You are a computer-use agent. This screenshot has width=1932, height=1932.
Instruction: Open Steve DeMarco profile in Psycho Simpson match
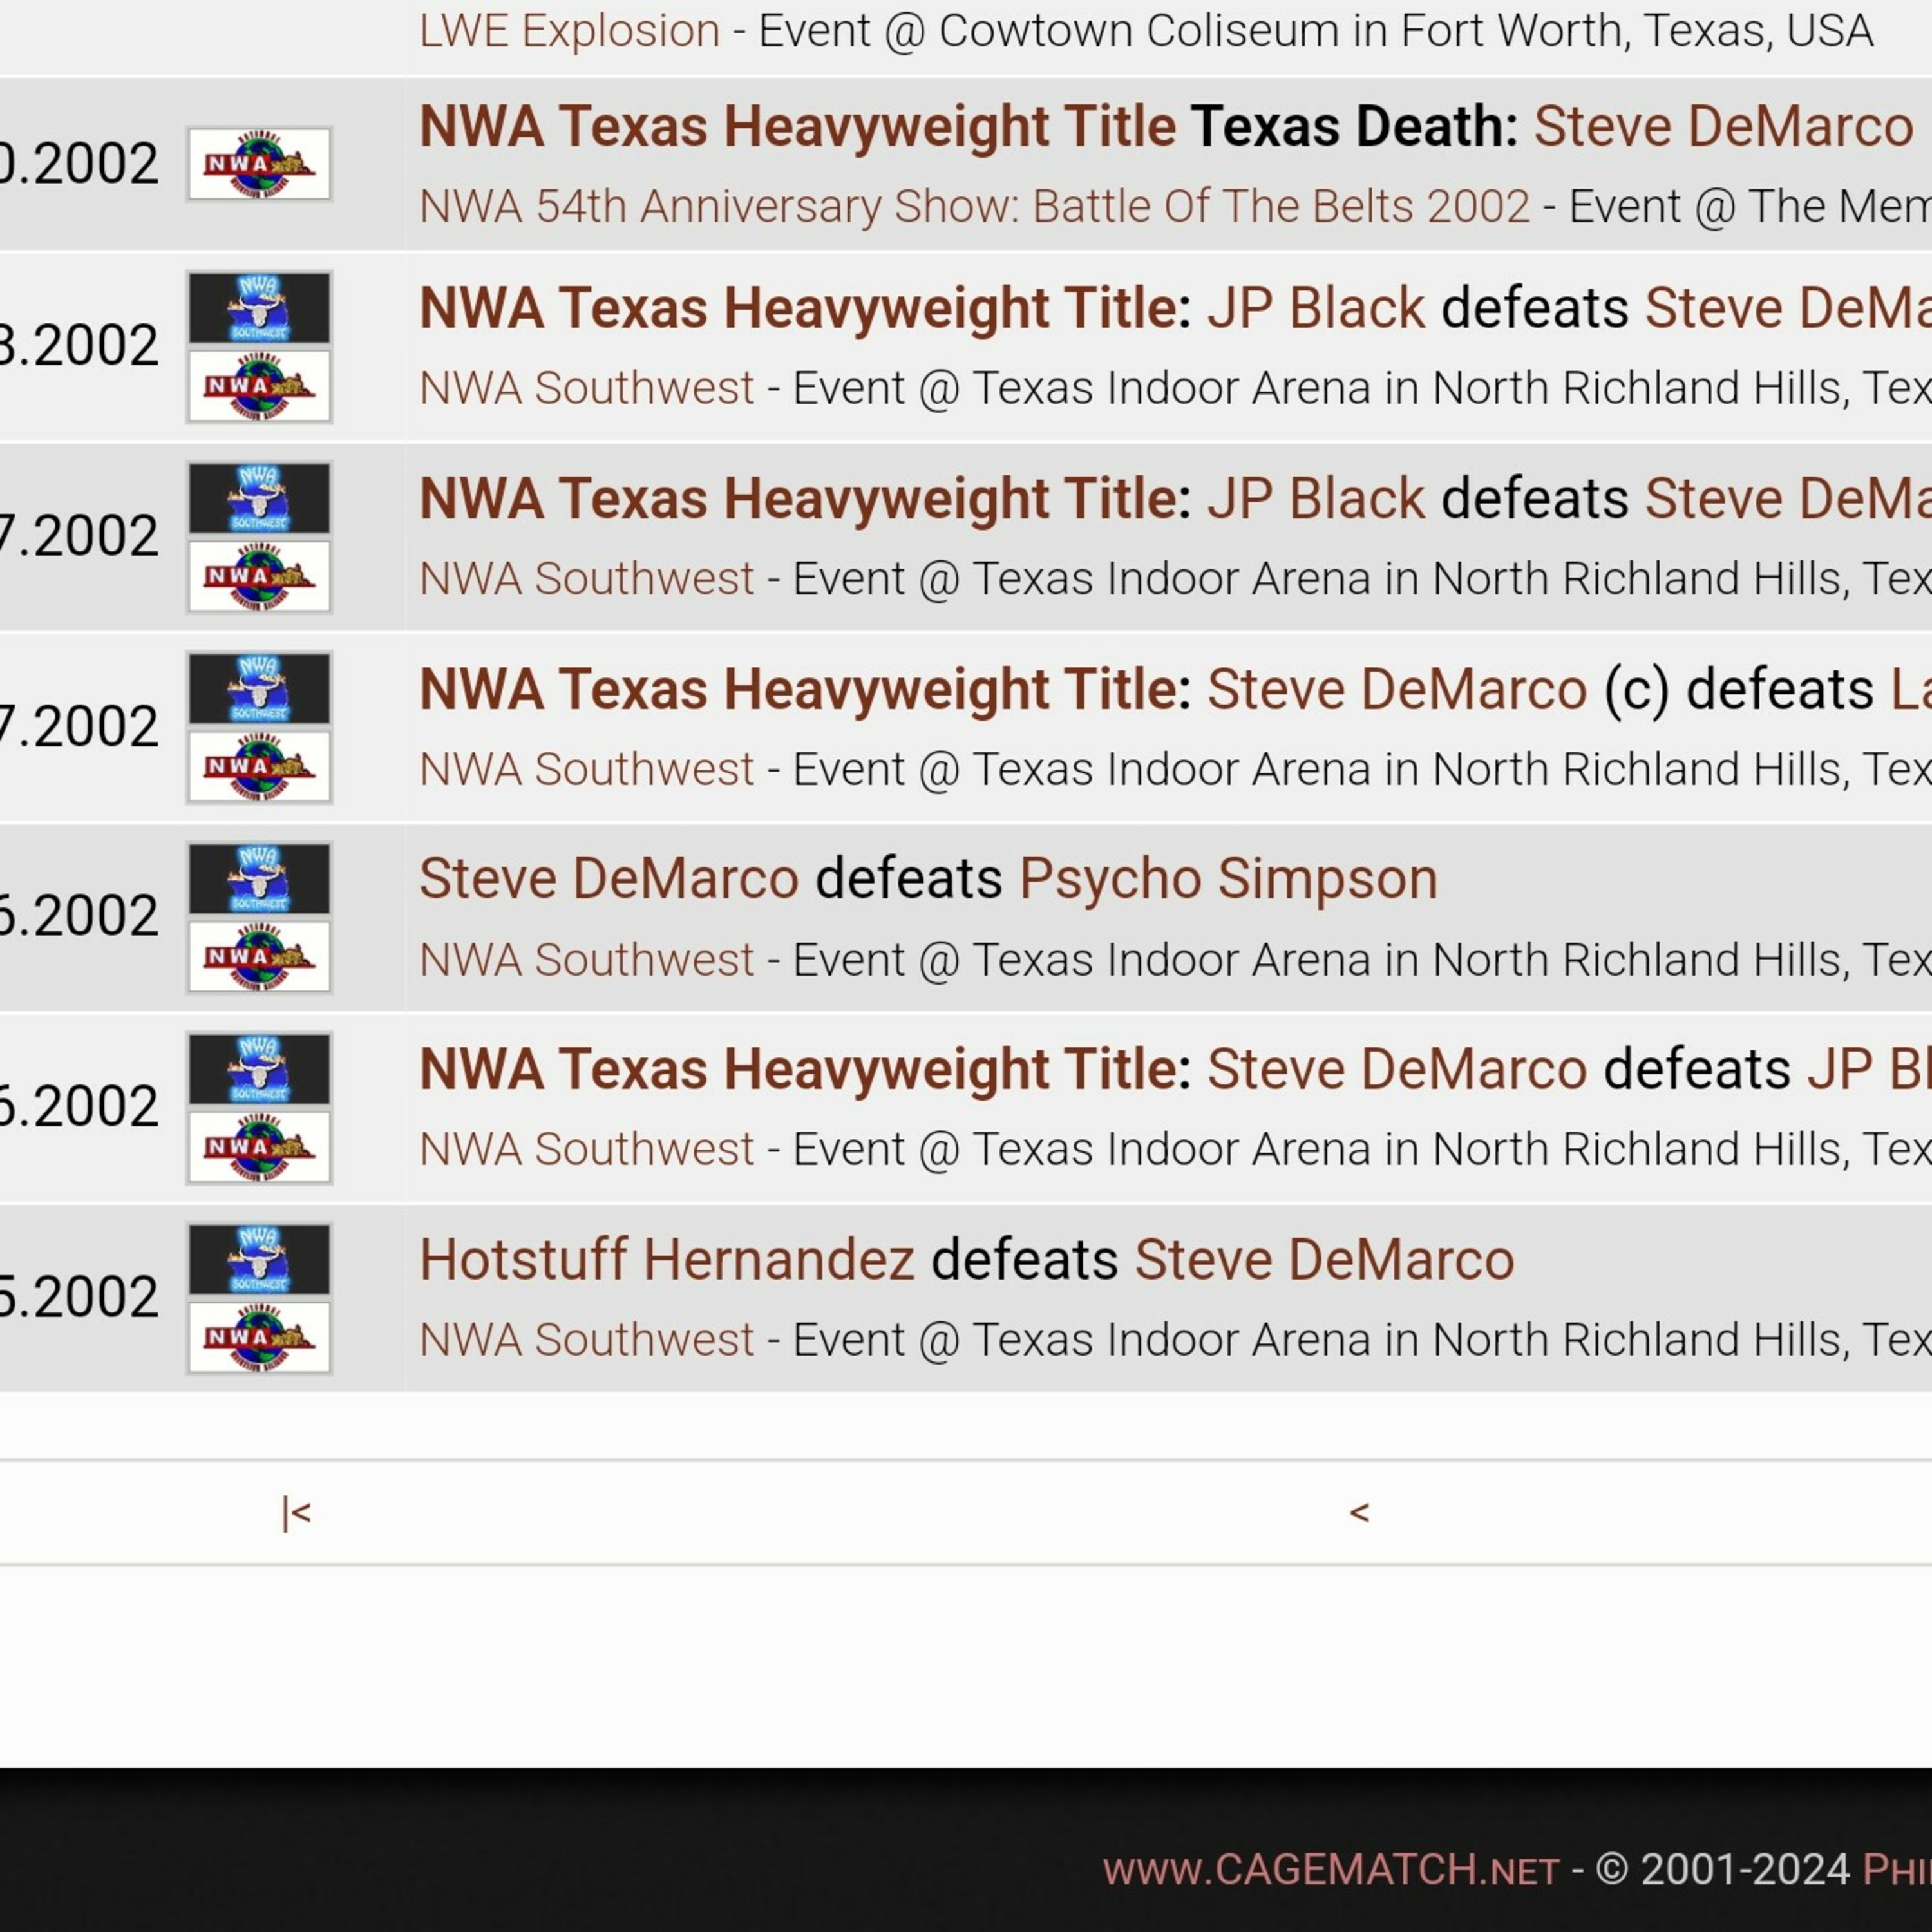pos(609,879)
